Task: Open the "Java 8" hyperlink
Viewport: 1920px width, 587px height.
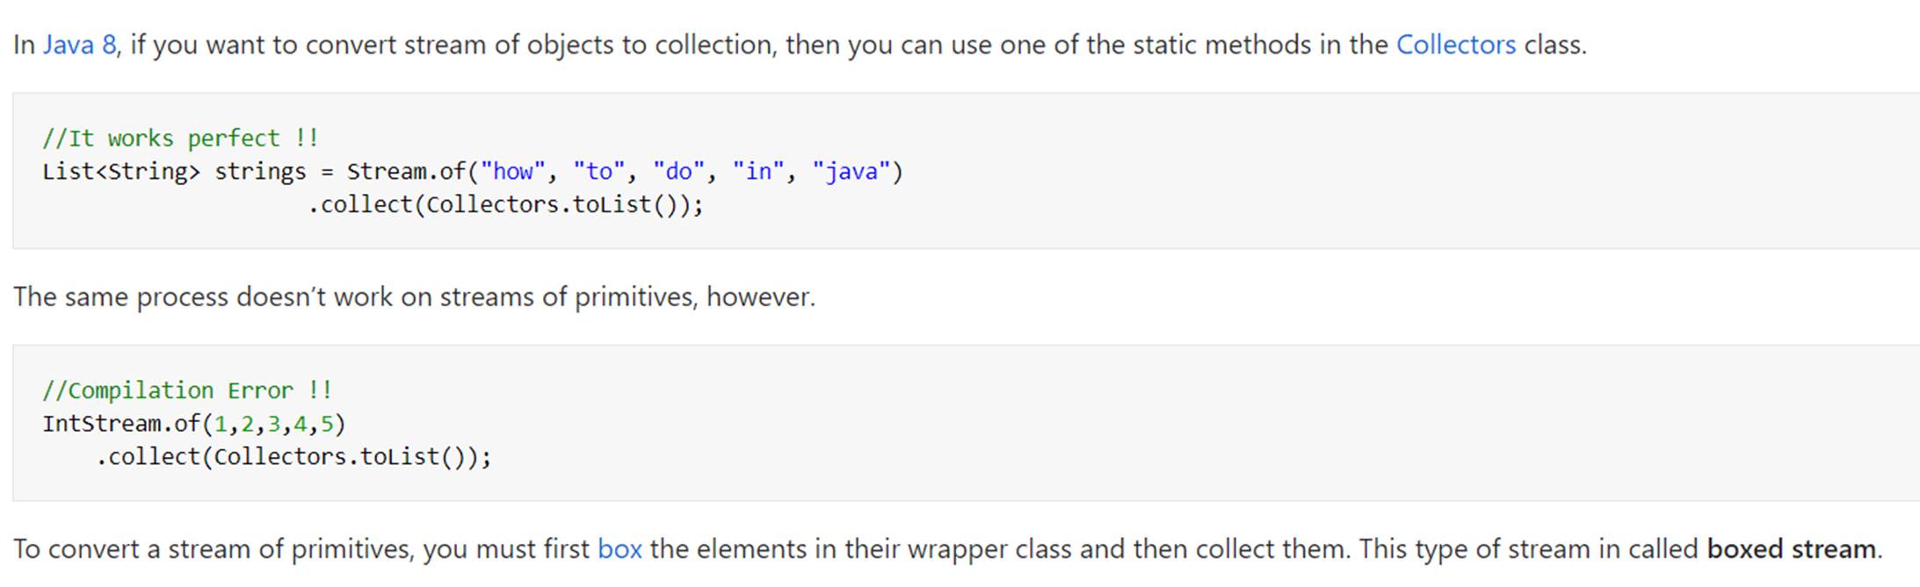Action: coord(79,45)
